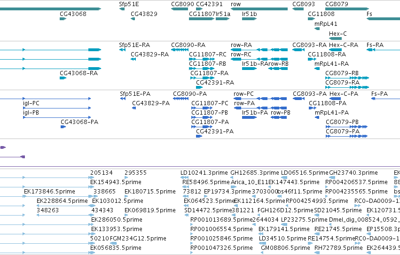Click the Hex-C gene label

tap(338, 34)
